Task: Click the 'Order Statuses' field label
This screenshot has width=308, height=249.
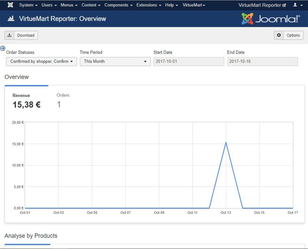Action: pos(20,53)
